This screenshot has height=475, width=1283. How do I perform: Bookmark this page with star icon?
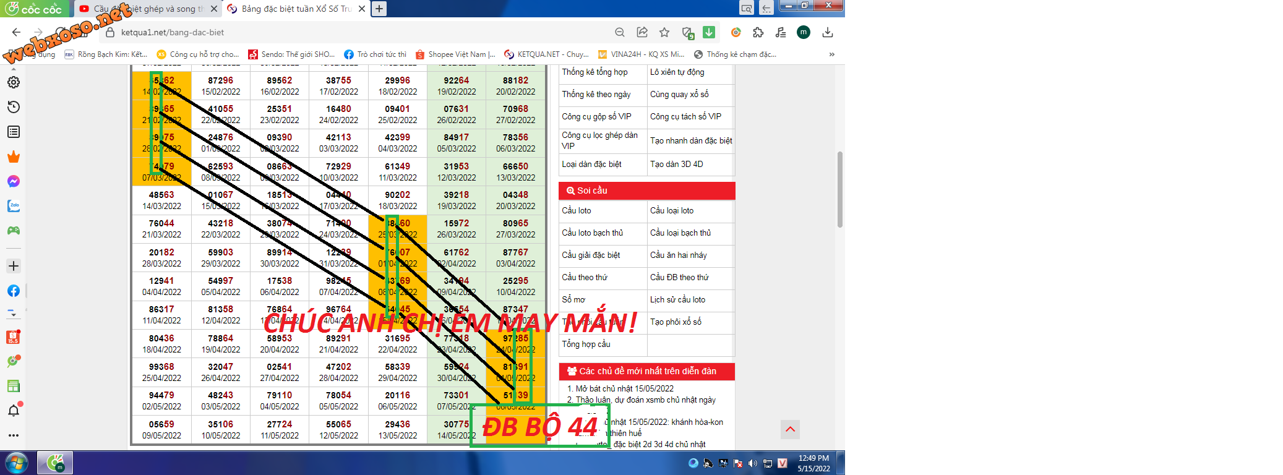[x=664, y=32]
